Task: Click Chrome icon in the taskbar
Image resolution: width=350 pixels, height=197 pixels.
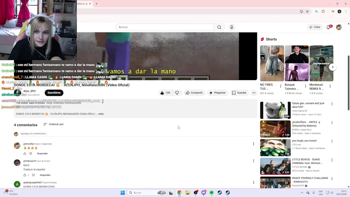Action: point(179,193)
